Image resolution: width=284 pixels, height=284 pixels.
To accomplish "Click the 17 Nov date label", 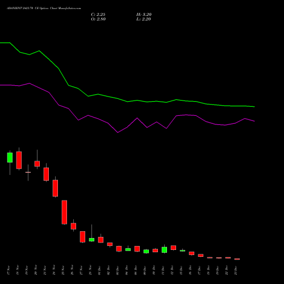I will (9, 270).
